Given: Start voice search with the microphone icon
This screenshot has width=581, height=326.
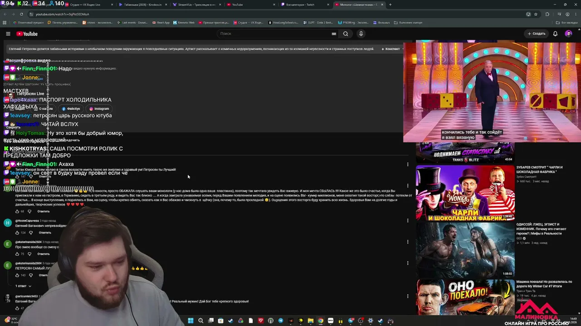Looking at the screenshot, I should [x=361, y=34].
